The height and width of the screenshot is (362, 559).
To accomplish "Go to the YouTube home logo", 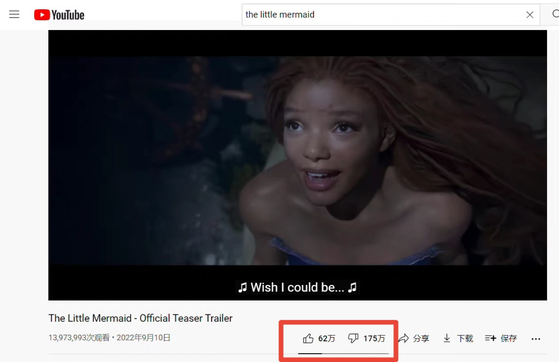I will pyautogui.click(x=59, y=14).
